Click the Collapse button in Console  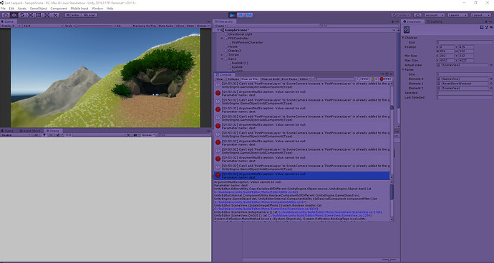pyautogui.click(x=233, y=79)
